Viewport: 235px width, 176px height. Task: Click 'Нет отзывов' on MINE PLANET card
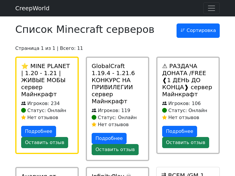43,118
